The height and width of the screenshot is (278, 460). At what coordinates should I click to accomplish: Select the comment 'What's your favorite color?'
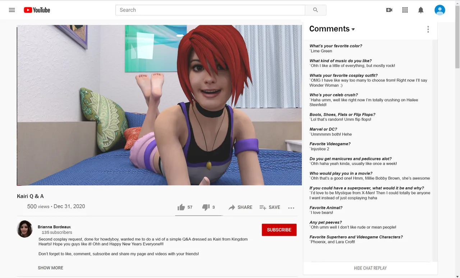pyautogui.click(x=336, y=46)
